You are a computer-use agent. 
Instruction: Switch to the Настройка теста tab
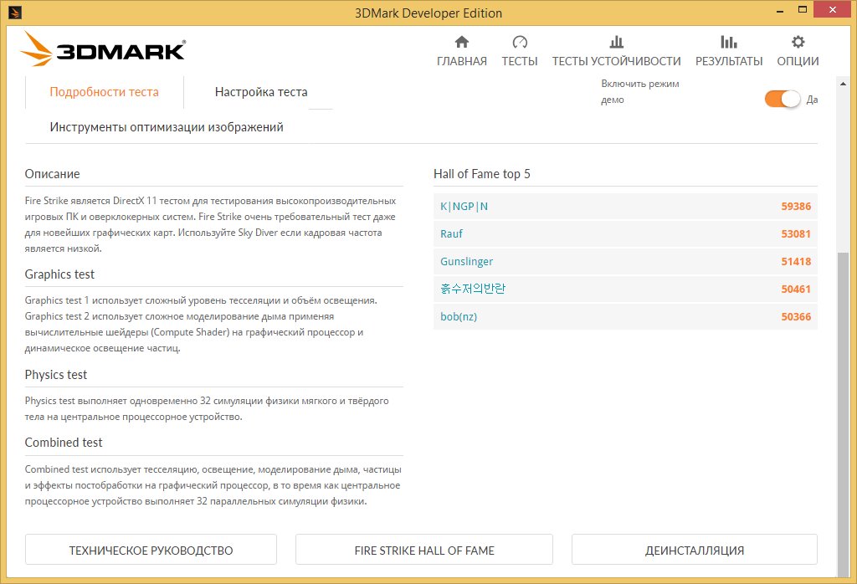(261, 92)
